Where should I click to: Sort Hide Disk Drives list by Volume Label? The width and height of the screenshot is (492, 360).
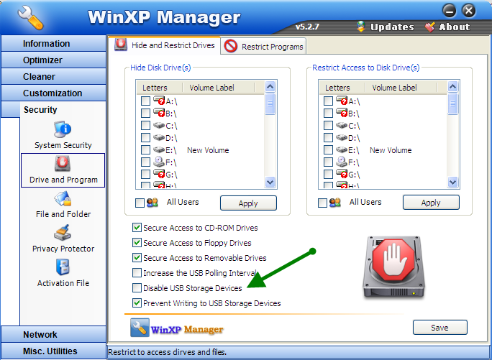pos(219,88)
